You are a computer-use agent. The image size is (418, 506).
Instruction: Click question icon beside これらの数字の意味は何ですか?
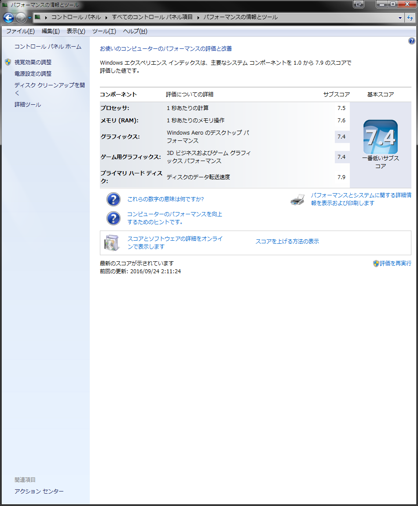click(113, 199)
